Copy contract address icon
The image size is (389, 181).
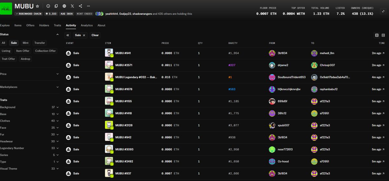pyautogui.click(x=56, y=6)
